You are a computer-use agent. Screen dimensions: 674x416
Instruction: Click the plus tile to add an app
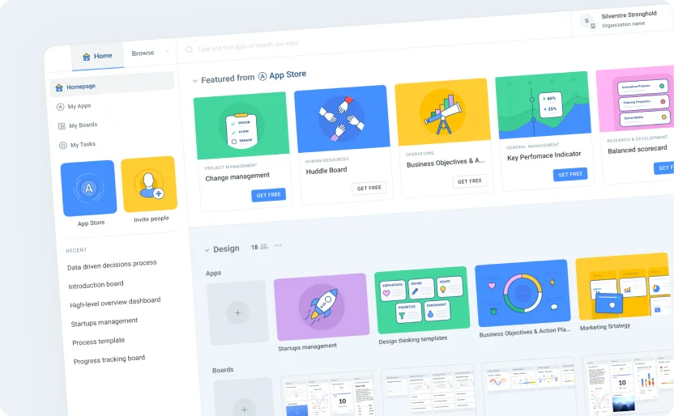(237, 312)
